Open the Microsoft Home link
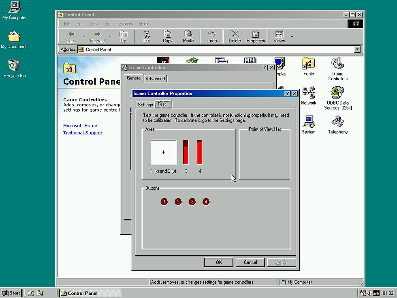This screenshot has width=397, height=298. 80,126
